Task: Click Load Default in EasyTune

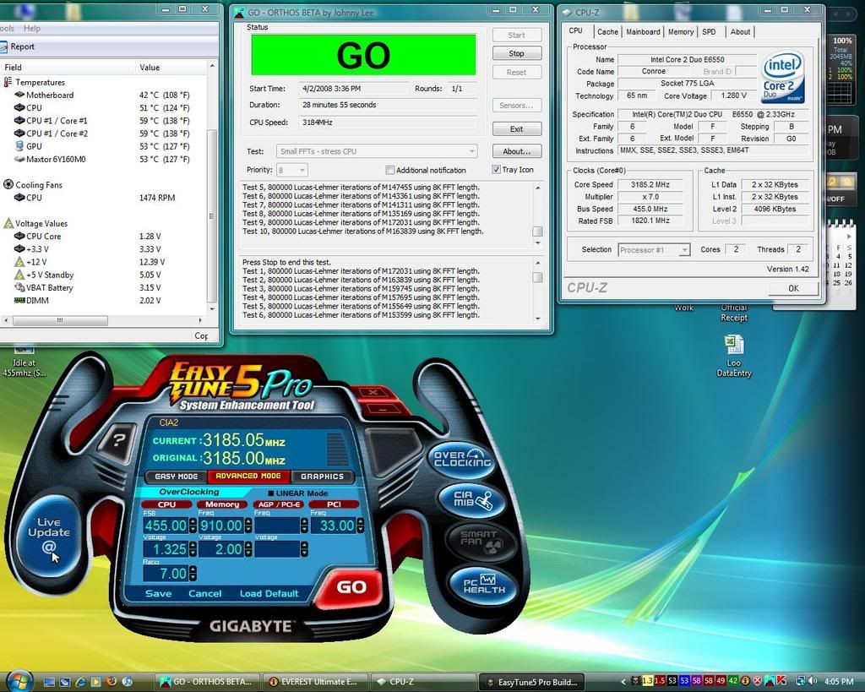Action: 269,593
